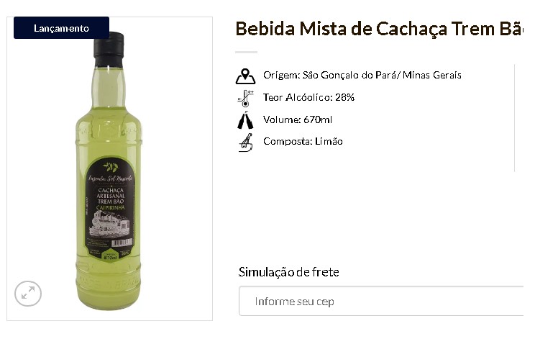
Task: Focus the Informe seu cep field
Action: [381, 302]
